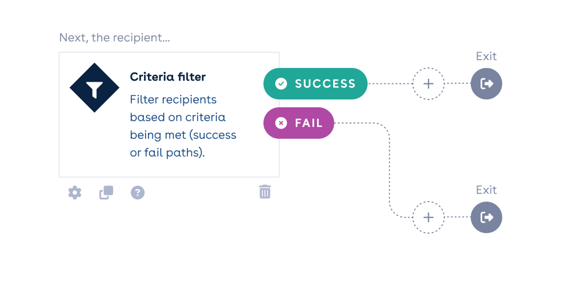The width and height of the screenshot is (561, 293).
Task: Select the Criteria filter funnel icon
Action: point(94,87)
